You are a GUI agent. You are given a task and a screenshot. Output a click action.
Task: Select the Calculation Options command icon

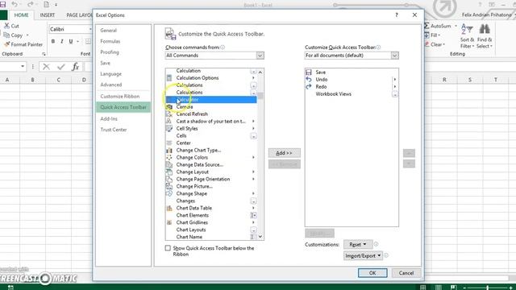pyautogui.click(x=169, y=78)
